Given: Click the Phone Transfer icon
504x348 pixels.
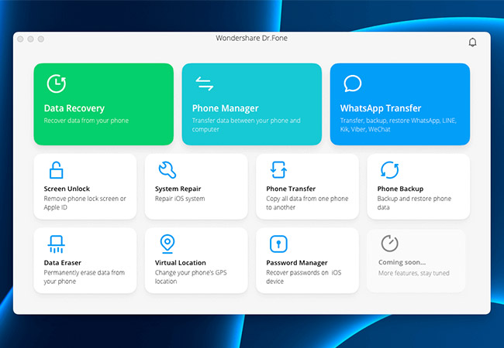Looking at the screenshot, I should coord(278,170).
